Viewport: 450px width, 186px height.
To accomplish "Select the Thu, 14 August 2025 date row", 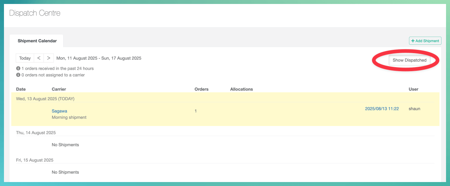I will tap(36, 133).
